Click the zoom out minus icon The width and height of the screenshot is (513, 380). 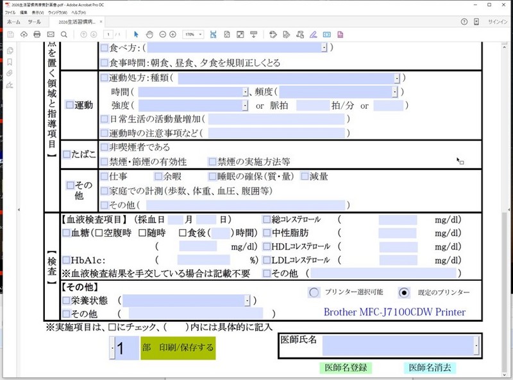pyautogui.click(x=163, y=35)
